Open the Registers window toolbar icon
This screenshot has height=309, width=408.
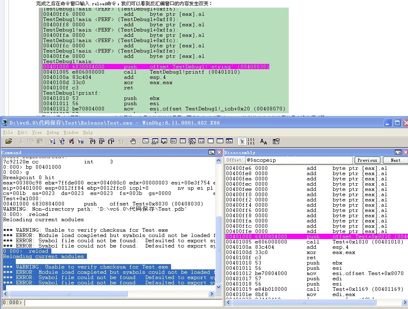(173, 141)
